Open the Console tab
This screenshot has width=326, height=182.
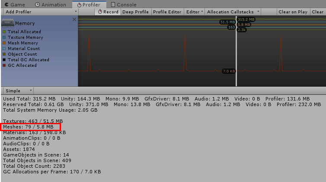click(x=124, y=5)
